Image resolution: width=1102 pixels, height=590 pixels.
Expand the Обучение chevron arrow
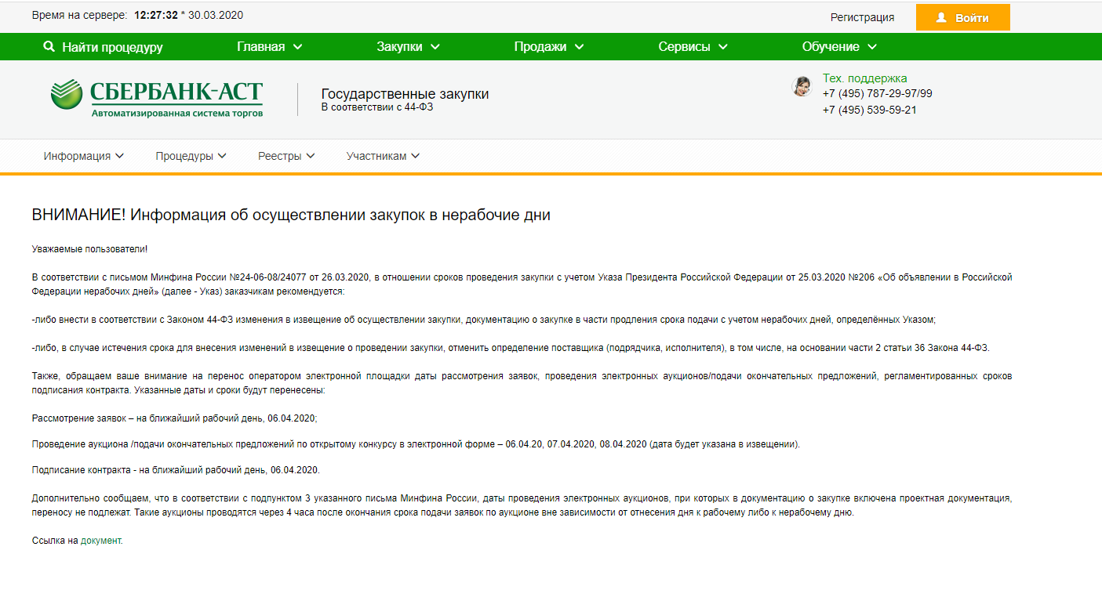[x=872, y=47]
